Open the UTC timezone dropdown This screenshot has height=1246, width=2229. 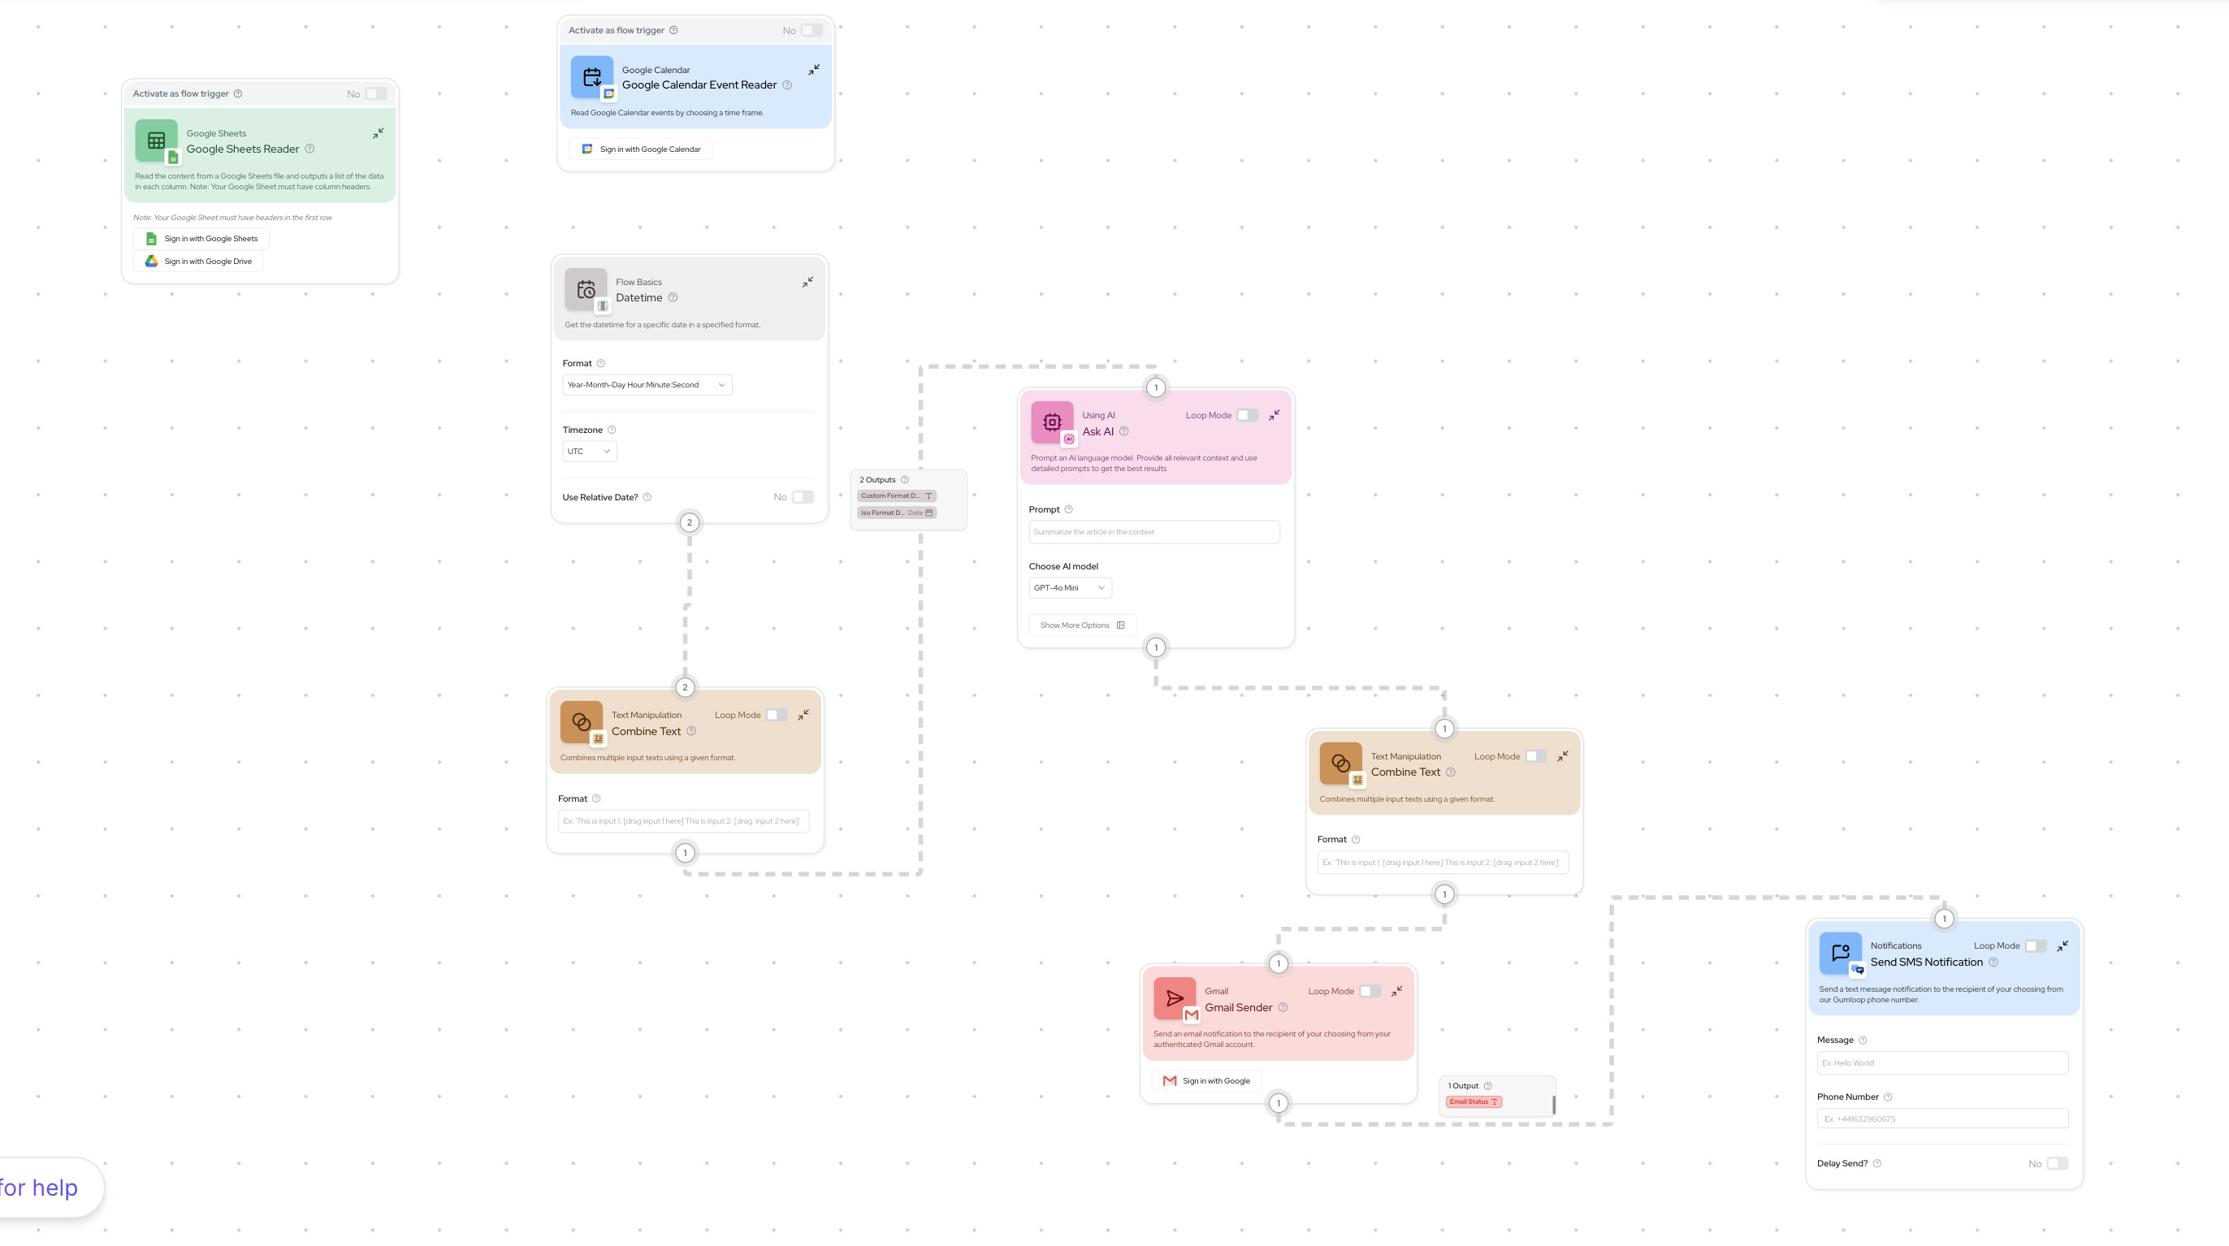[589, 452]
